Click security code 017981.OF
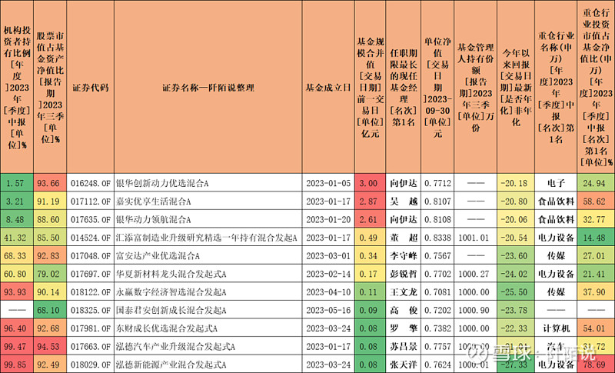 (91, 328)
